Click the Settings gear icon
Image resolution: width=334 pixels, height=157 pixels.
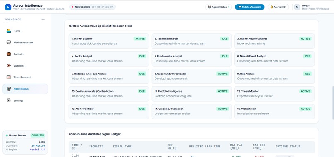pos(9,100)
